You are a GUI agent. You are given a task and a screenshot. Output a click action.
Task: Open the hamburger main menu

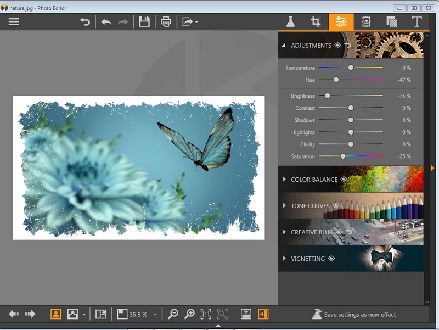(14, 22)
